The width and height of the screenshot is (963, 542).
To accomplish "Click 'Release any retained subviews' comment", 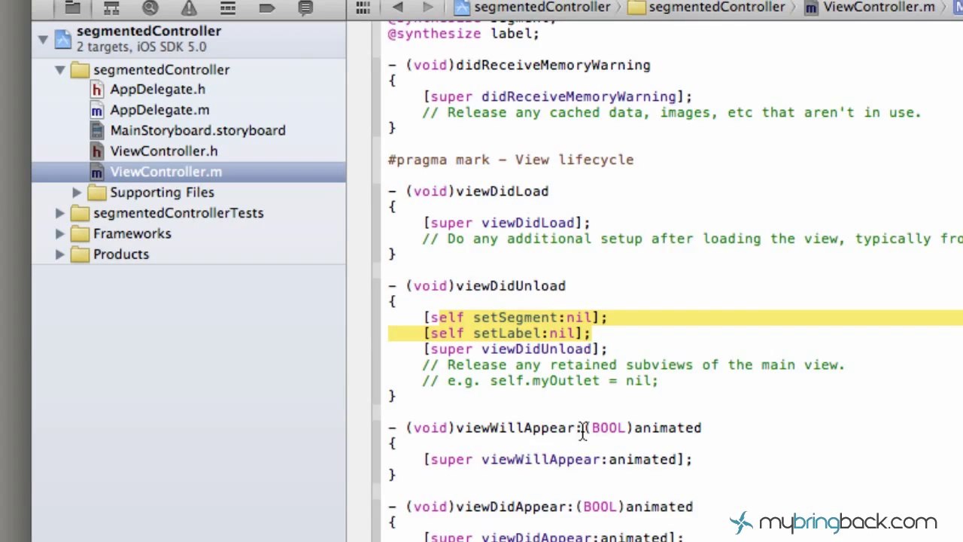I will pyautogui.click(x=634, y=366).
